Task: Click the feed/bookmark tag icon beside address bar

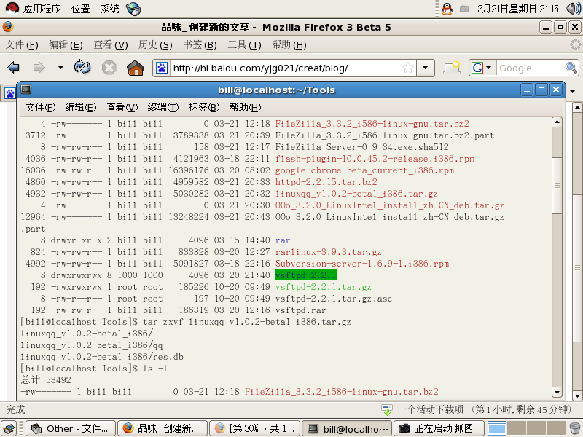Action: pyautogui.click(x=452, y=68)
